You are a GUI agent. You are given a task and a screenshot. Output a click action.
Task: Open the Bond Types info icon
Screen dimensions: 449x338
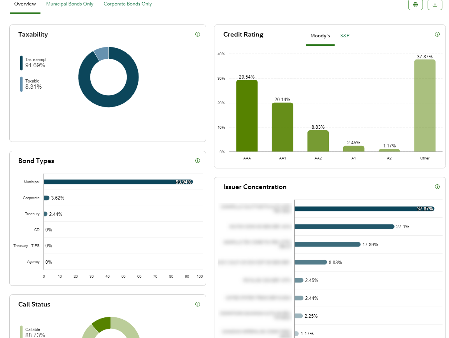pyautogui.click(x=197, y=161)
